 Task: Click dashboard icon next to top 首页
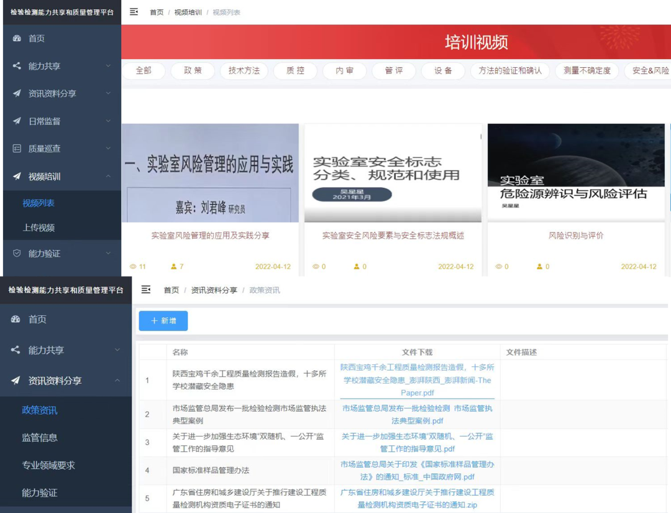(x=17, y=38)
